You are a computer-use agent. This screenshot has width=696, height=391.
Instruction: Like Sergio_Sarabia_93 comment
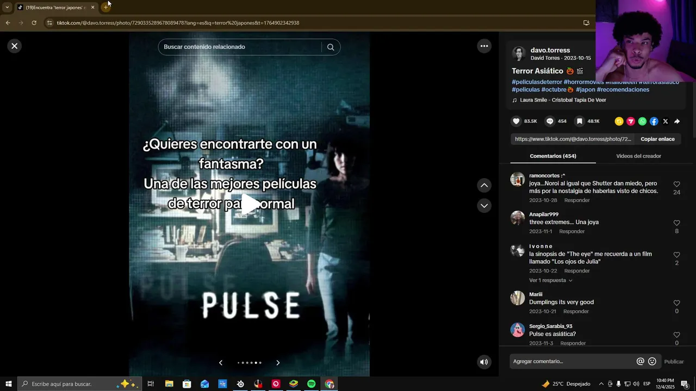(676, 335)
